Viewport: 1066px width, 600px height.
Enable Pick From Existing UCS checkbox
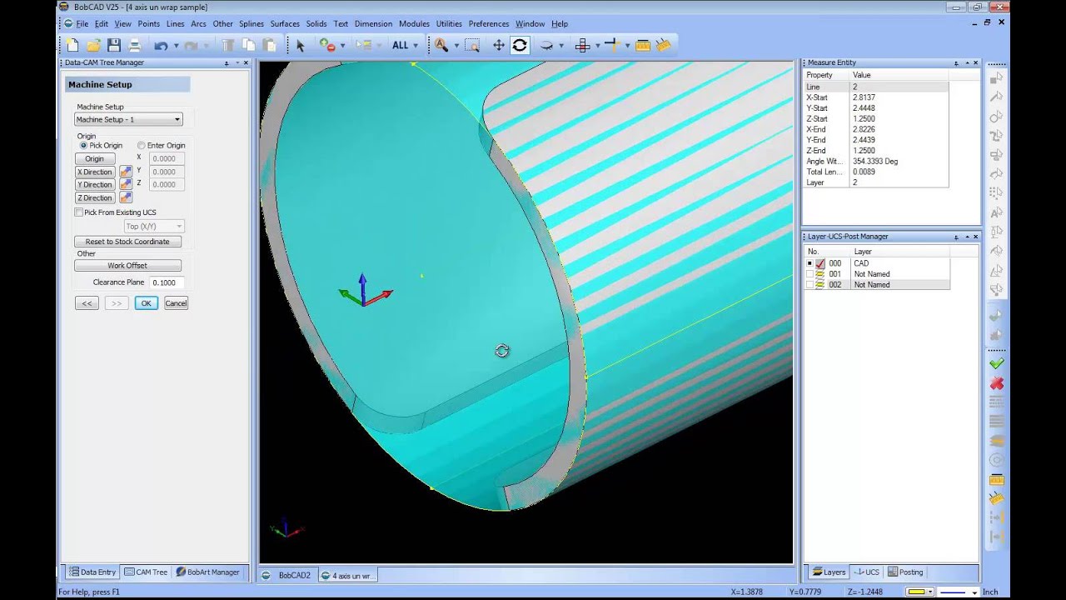click(79, 212)
